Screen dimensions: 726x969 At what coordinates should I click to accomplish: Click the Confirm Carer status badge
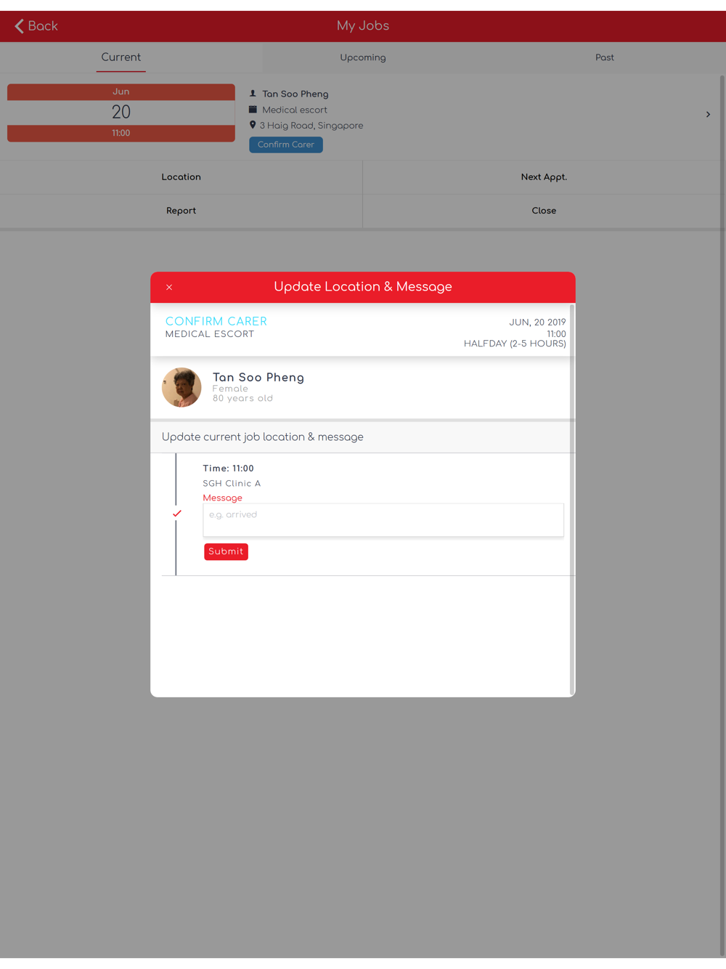pyautogui.click(x=286, y=145)
